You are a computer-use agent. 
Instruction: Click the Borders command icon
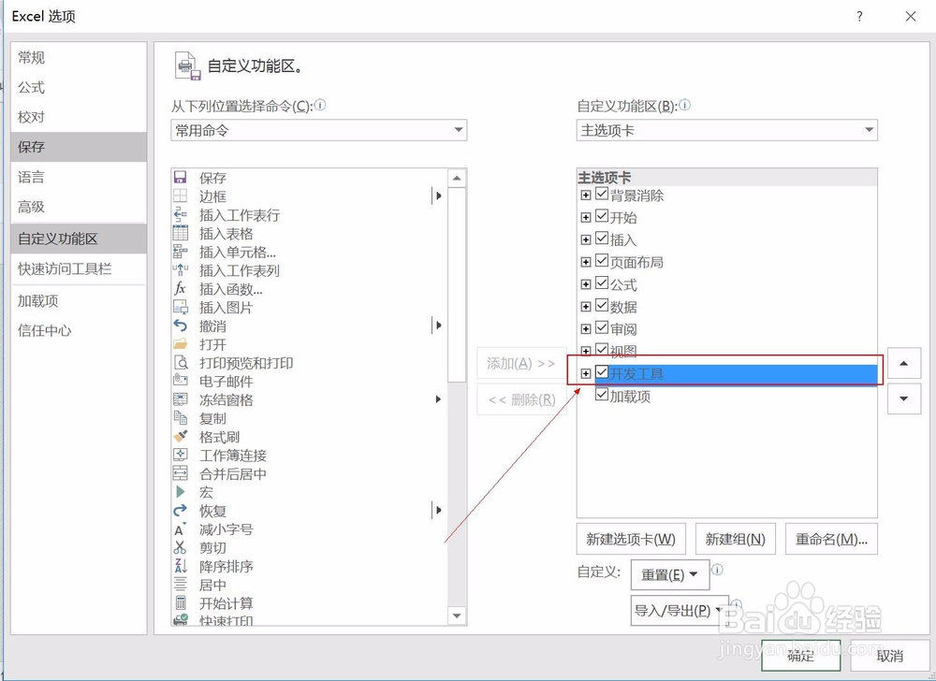(181, 196)
